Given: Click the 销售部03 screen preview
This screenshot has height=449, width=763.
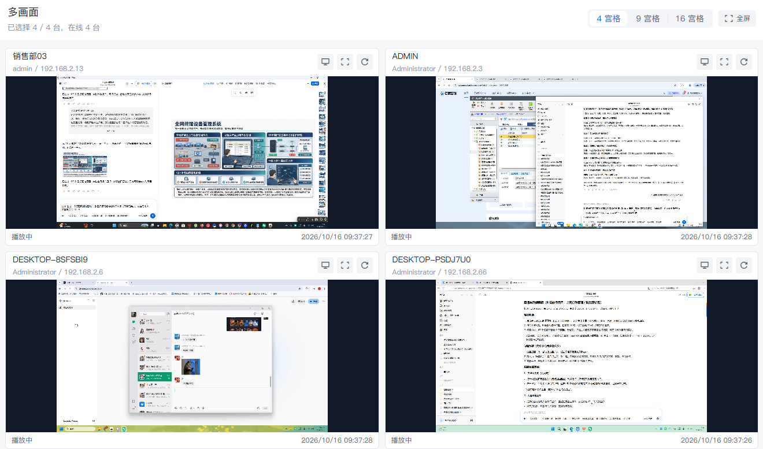Looking at the screenshot, I should [192, 153].
